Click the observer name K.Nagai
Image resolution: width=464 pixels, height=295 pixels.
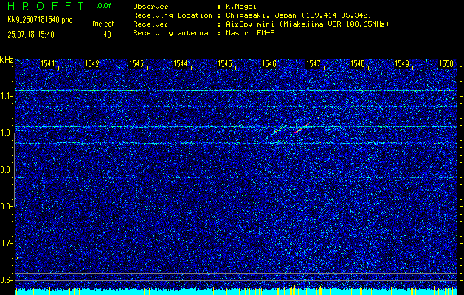point(240,7)
